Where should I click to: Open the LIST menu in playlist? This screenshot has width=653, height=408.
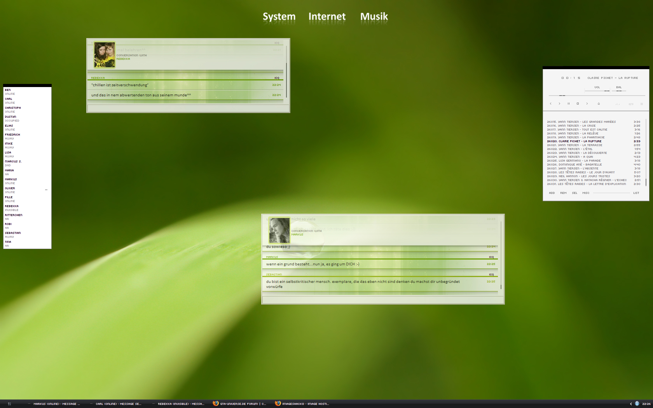point(636,193)
